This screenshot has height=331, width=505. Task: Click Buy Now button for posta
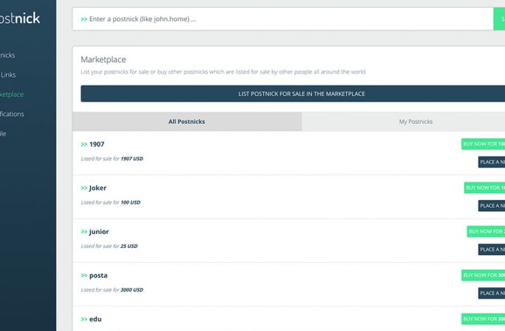tap(483, 275)
